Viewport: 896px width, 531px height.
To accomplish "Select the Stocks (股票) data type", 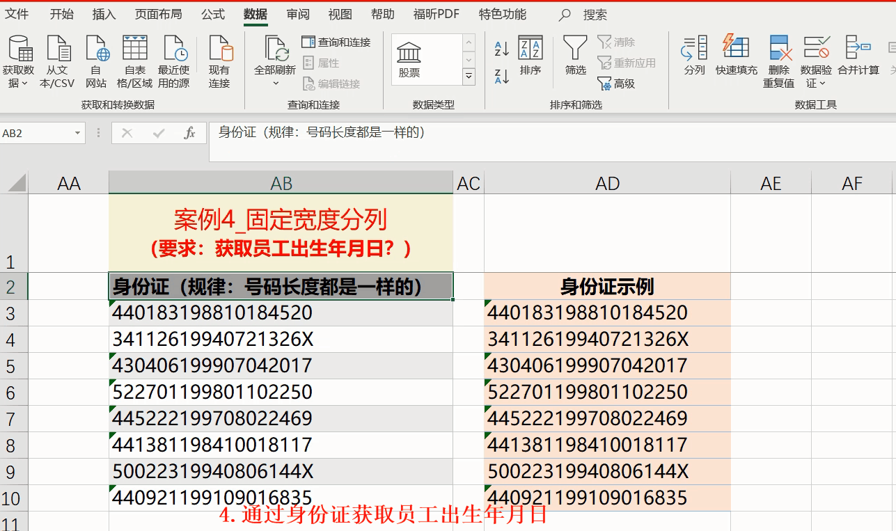I will pyautogui.click(x=409, y=59).
